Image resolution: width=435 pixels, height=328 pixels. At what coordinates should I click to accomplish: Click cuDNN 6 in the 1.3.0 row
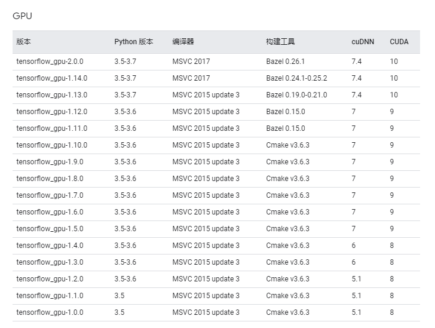[354, 262]
